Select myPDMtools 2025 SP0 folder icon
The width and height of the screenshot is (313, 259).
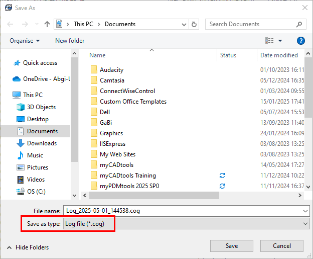click(94, 186)
